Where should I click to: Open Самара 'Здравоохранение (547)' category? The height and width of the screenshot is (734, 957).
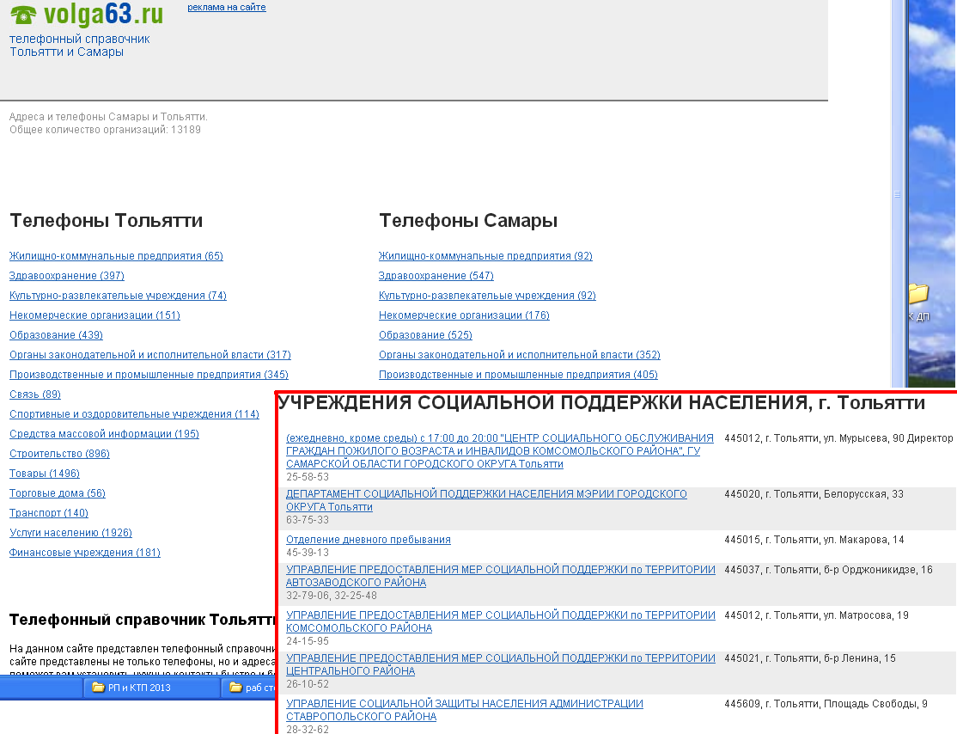pos(436,276)
